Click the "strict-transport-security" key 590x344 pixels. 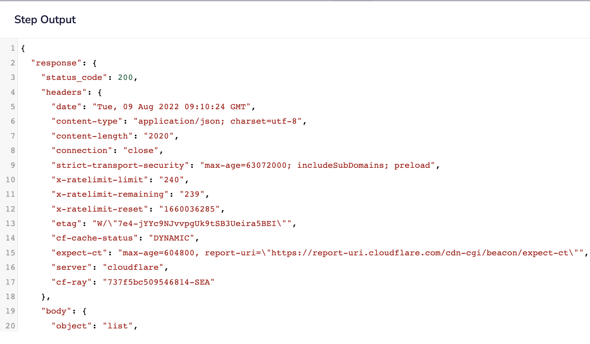click(x=120, y=165)
